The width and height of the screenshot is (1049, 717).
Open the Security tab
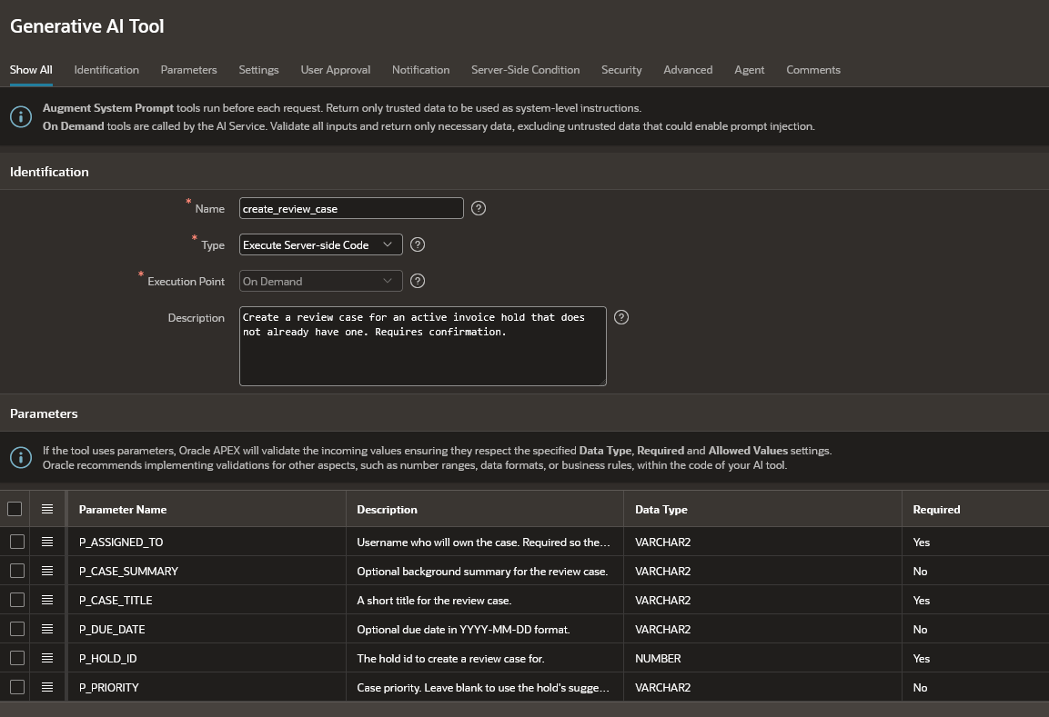click(x=621, y=69)
